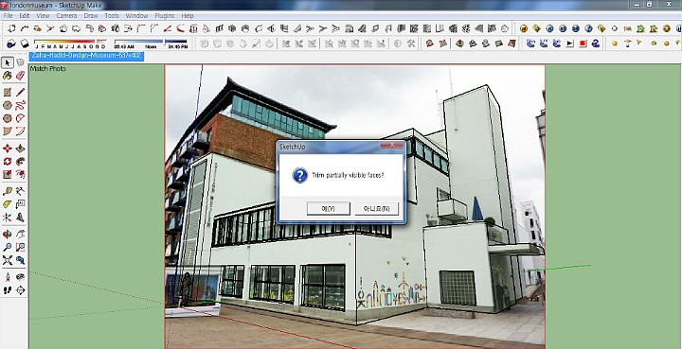Select the human figure in the model
The width and height of the screenshot is (682, 349).
pyautogui.click(x=187, y=288)
